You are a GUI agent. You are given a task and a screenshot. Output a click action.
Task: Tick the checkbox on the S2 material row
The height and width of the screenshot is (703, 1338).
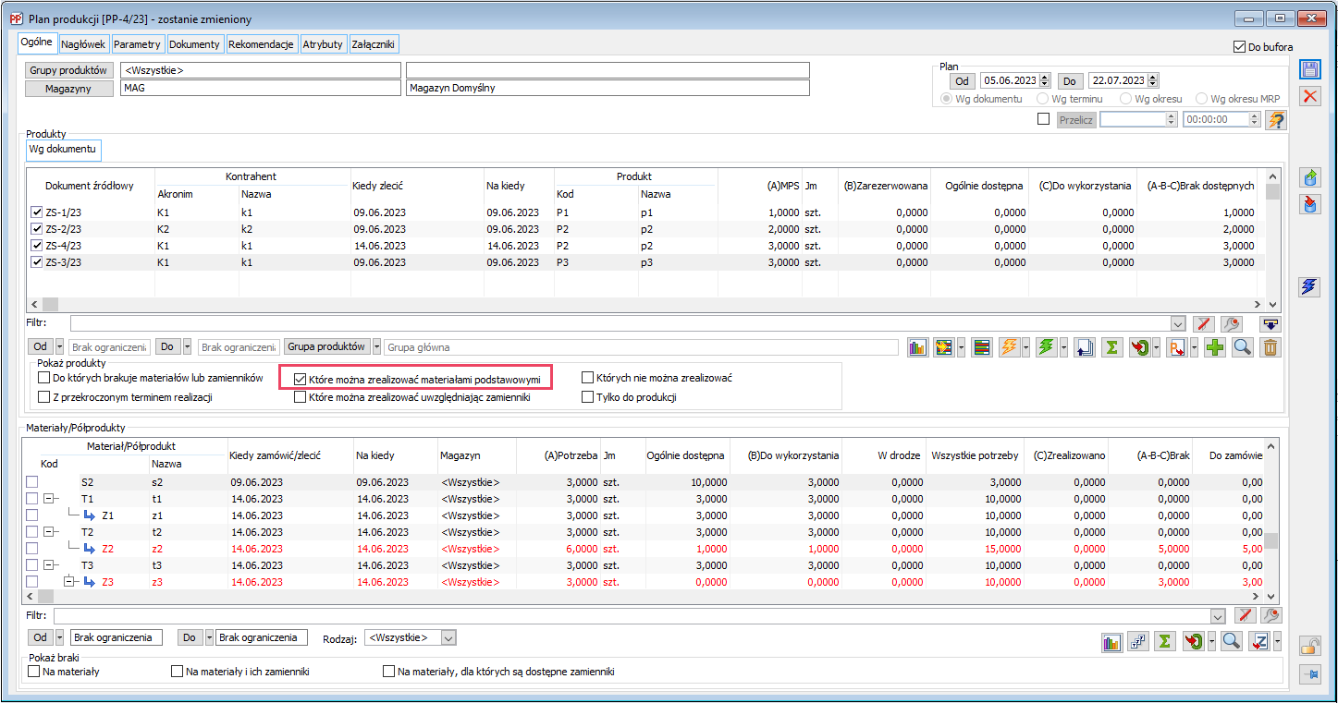click(31, 482)
